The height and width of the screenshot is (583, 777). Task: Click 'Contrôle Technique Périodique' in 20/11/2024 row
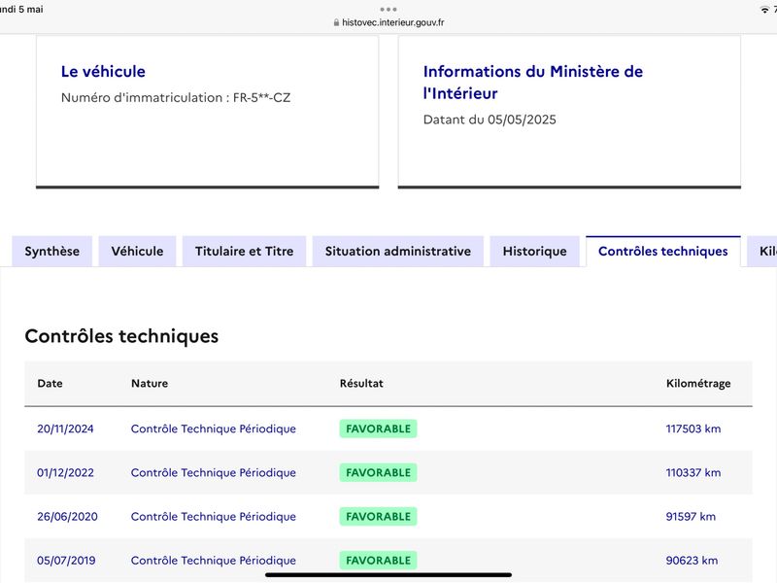tap(214, 429)
